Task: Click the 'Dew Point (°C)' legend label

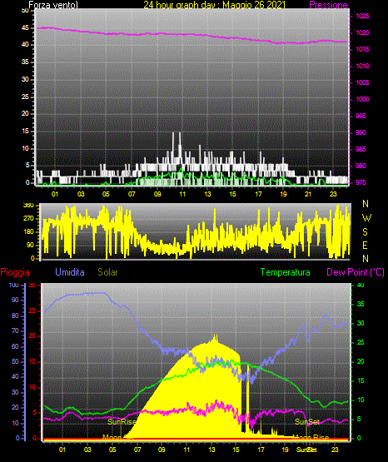Action: [356, 272]
